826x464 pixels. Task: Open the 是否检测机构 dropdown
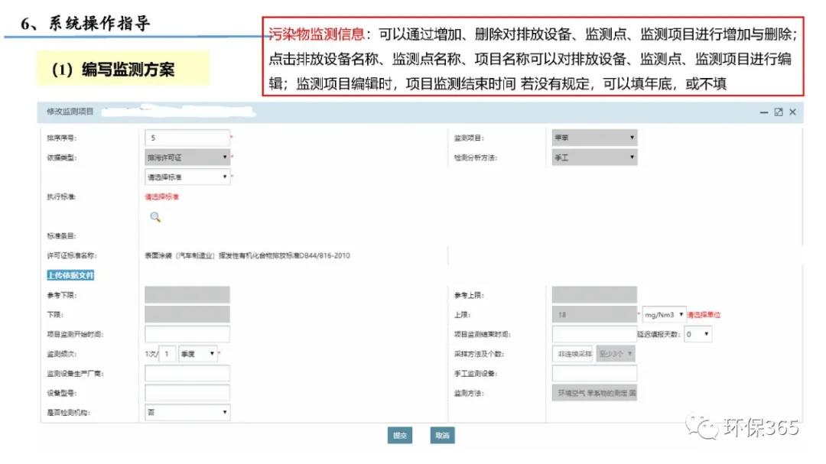(x=187, y=413)
